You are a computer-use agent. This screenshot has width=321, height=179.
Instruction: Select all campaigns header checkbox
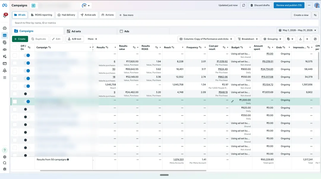(x=15, y=47)
